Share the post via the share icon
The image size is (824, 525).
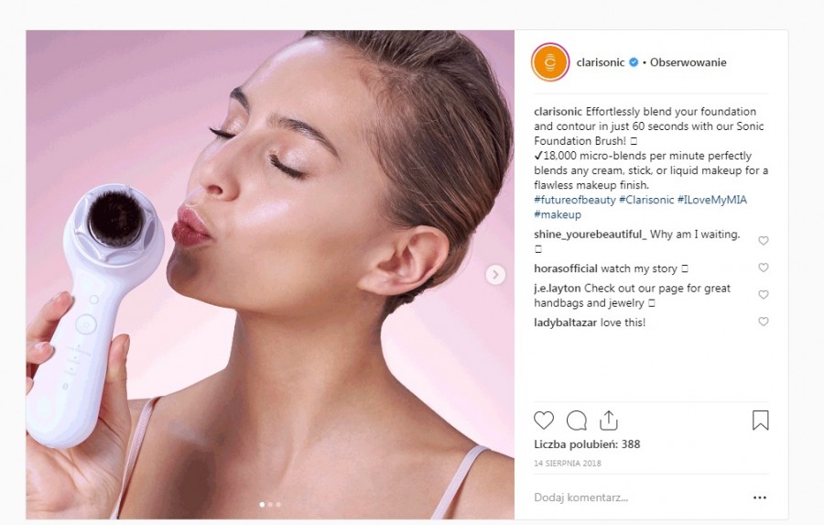[608, 421]
